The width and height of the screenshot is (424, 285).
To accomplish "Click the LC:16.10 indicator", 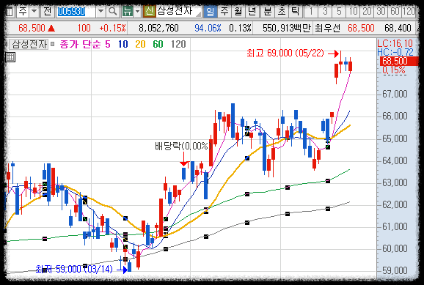I will pos(395,43).
